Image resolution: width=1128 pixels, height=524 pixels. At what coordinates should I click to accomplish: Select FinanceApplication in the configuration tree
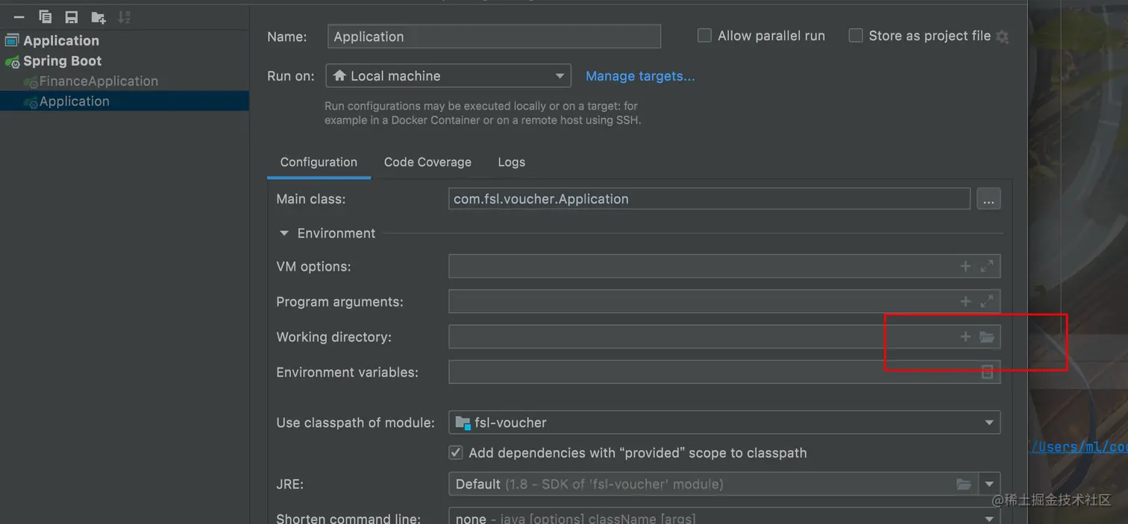point(98,81)
